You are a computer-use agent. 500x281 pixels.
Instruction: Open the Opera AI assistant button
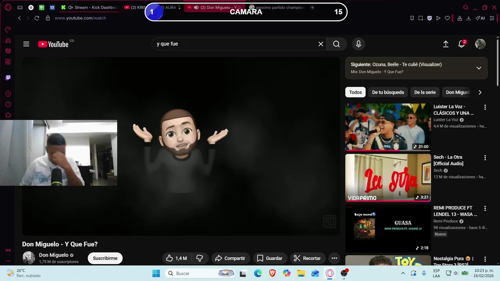click(x=480, y=18)
